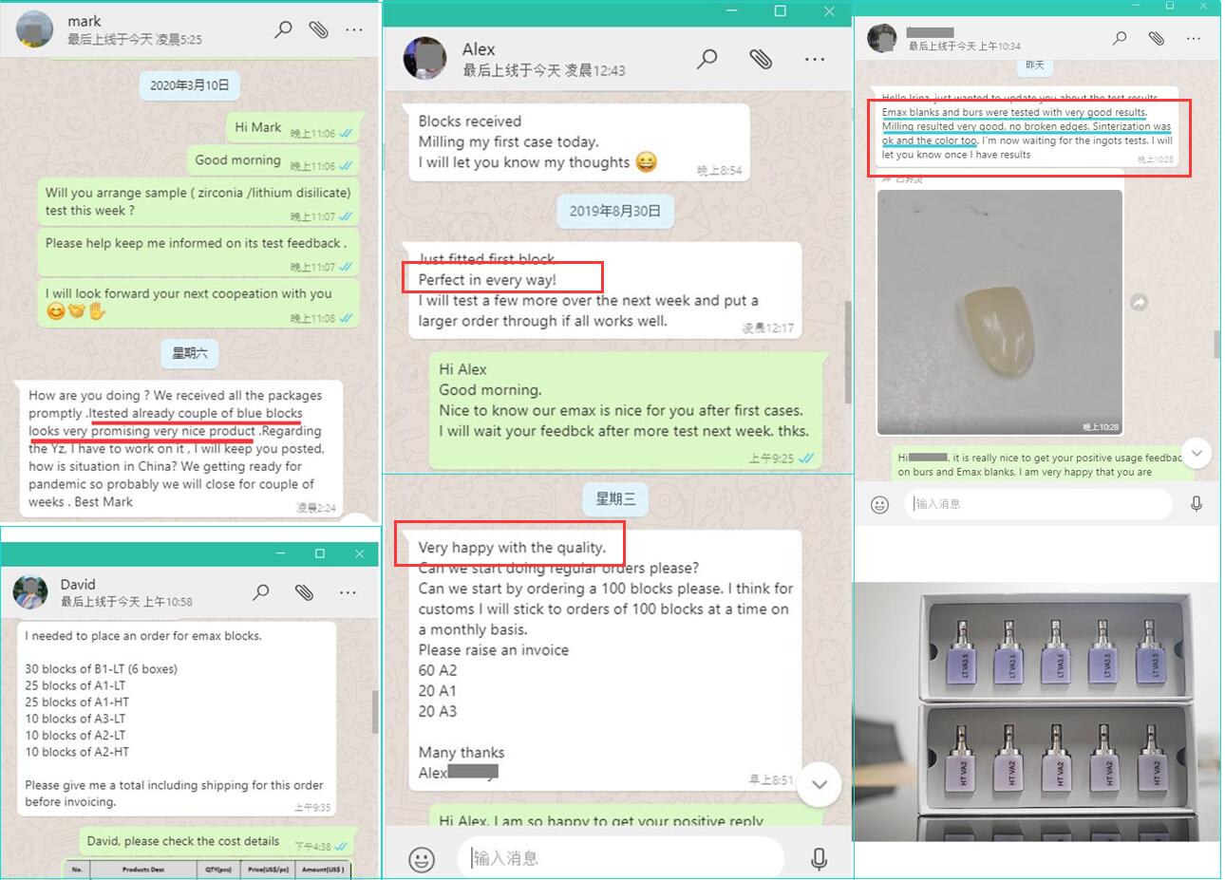The width and height of the screenshot is (1225, 880).
Task: Search in David's chat window
Action: pyautogui.click(x=261, y=592)
